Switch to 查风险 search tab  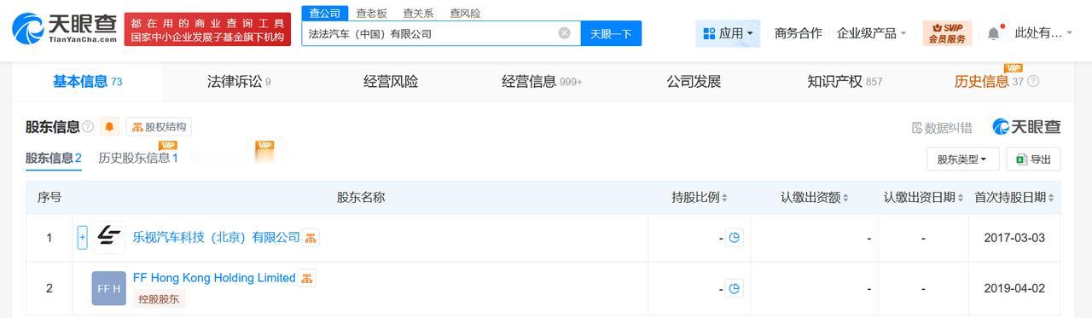[x=465, y=13]
